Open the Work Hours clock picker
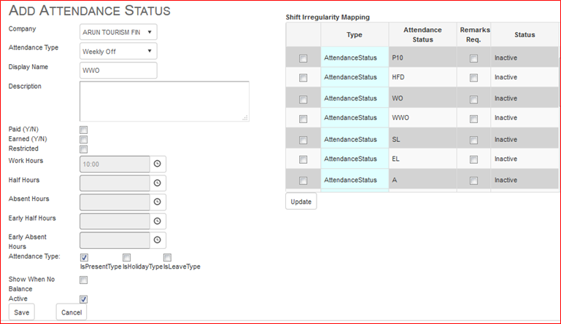This screenshot has height=324, width=561. point(158,164)
